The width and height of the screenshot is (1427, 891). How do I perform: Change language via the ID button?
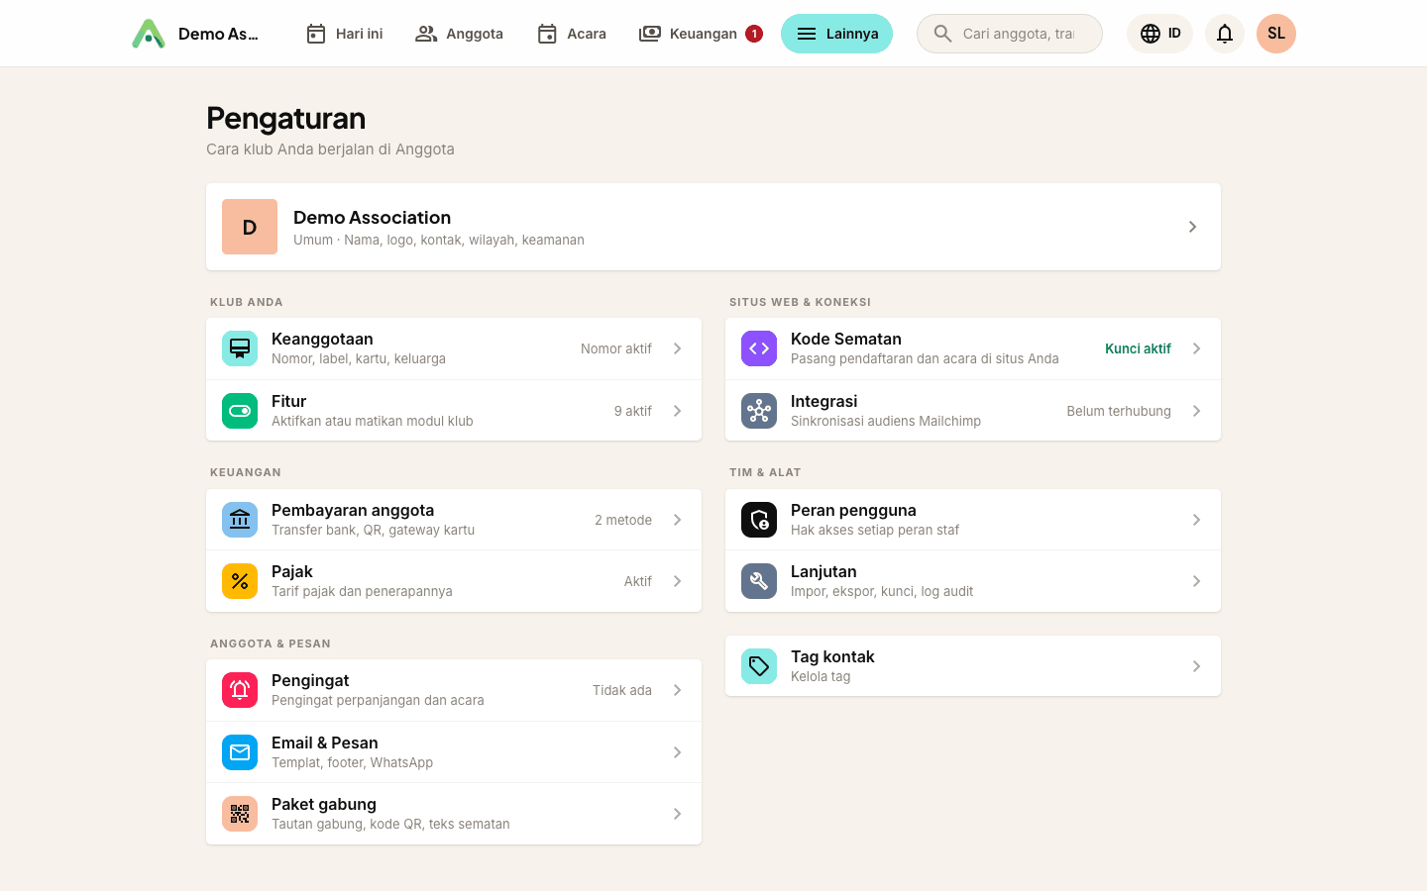[1159, 34]
